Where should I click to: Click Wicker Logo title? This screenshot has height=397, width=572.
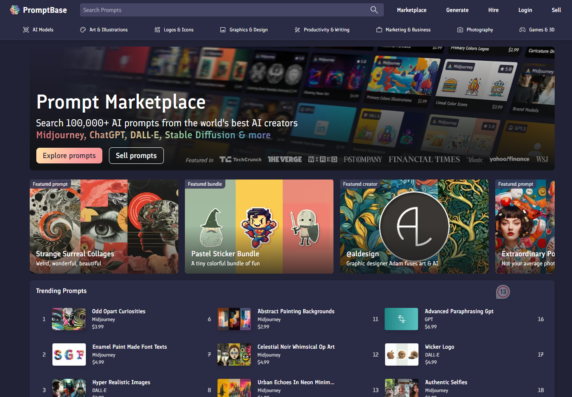tap(440, 347)
